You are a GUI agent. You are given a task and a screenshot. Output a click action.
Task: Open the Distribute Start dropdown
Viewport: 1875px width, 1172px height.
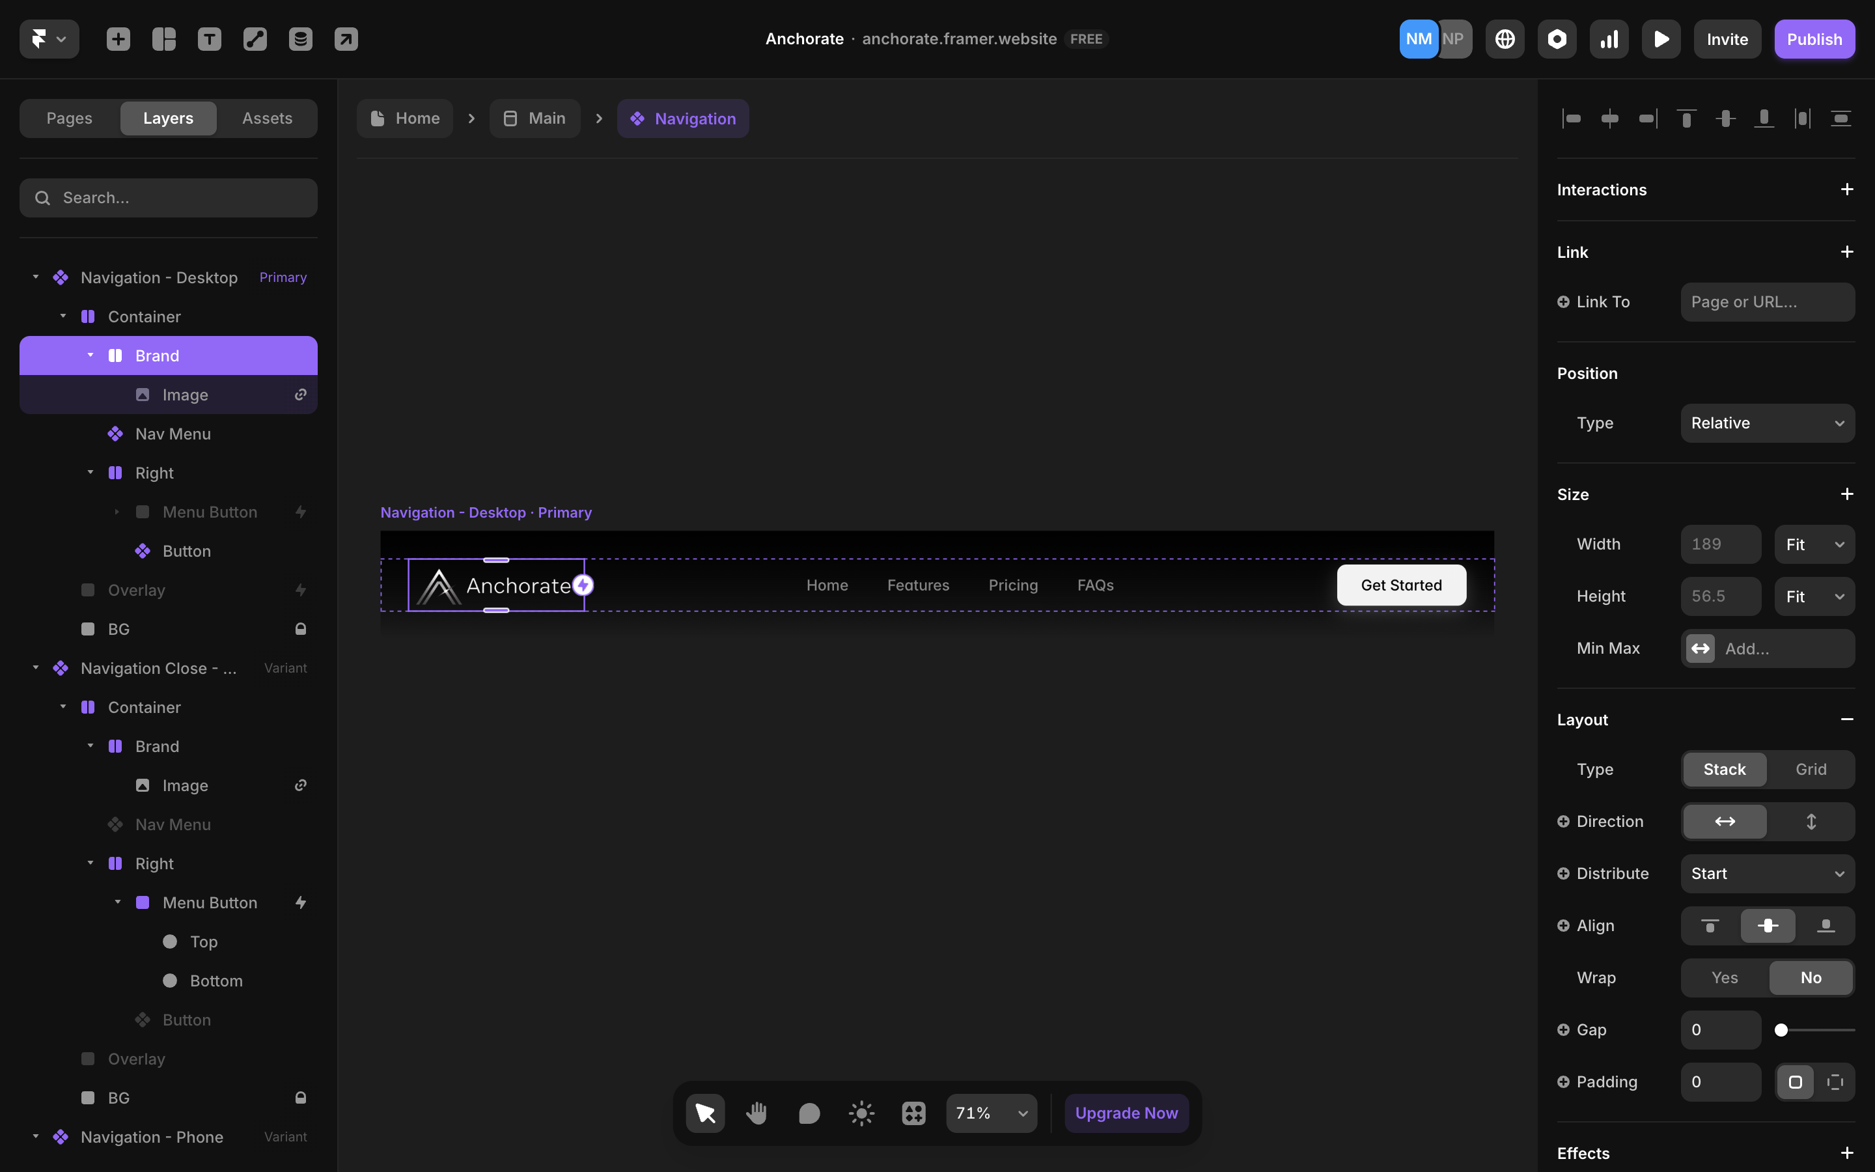[1768, 874]
